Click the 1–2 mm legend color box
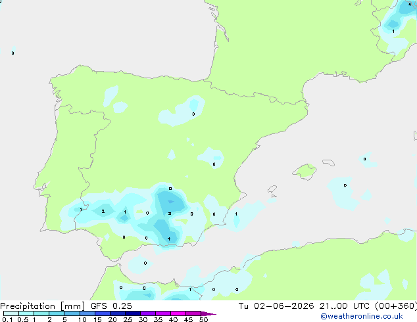Image resolution: width=417 pixels, height=322 pixels. 41,313
